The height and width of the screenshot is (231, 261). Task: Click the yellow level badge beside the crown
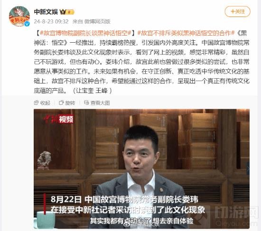point(70,12)
